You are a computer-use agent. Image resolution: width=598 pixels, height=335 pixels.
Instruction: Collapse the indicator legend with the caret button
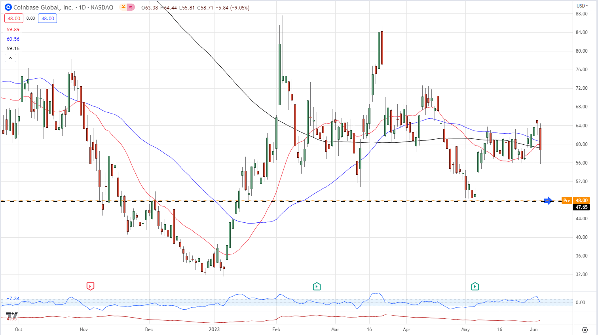[x=10, y=58]
